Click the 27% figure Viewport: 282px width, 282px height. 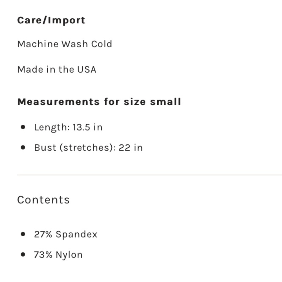coord(43,234)
